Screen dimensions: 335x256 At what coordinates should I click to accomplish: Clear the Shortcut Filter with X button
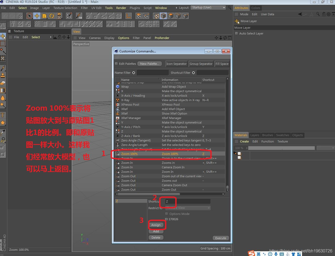(193, 73)
